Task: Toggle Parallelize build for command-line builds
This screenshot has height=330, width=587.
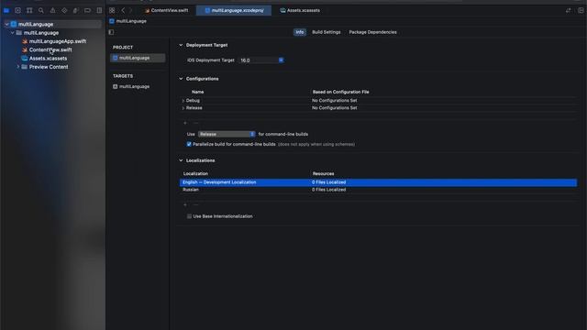Action: 189,144
